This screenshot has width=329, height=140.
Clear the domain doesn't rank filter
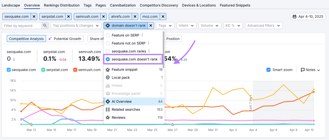151,25
